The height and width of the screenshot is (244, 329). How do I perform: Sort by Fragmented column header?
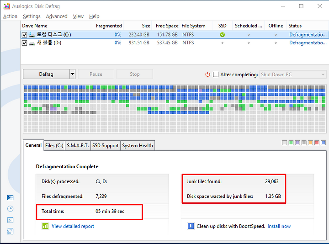(107, 26)
